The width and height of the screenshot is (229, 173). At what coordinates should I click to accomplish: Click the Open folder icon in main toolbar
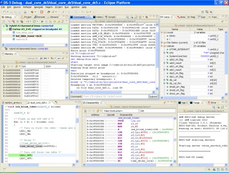[49, 12]
